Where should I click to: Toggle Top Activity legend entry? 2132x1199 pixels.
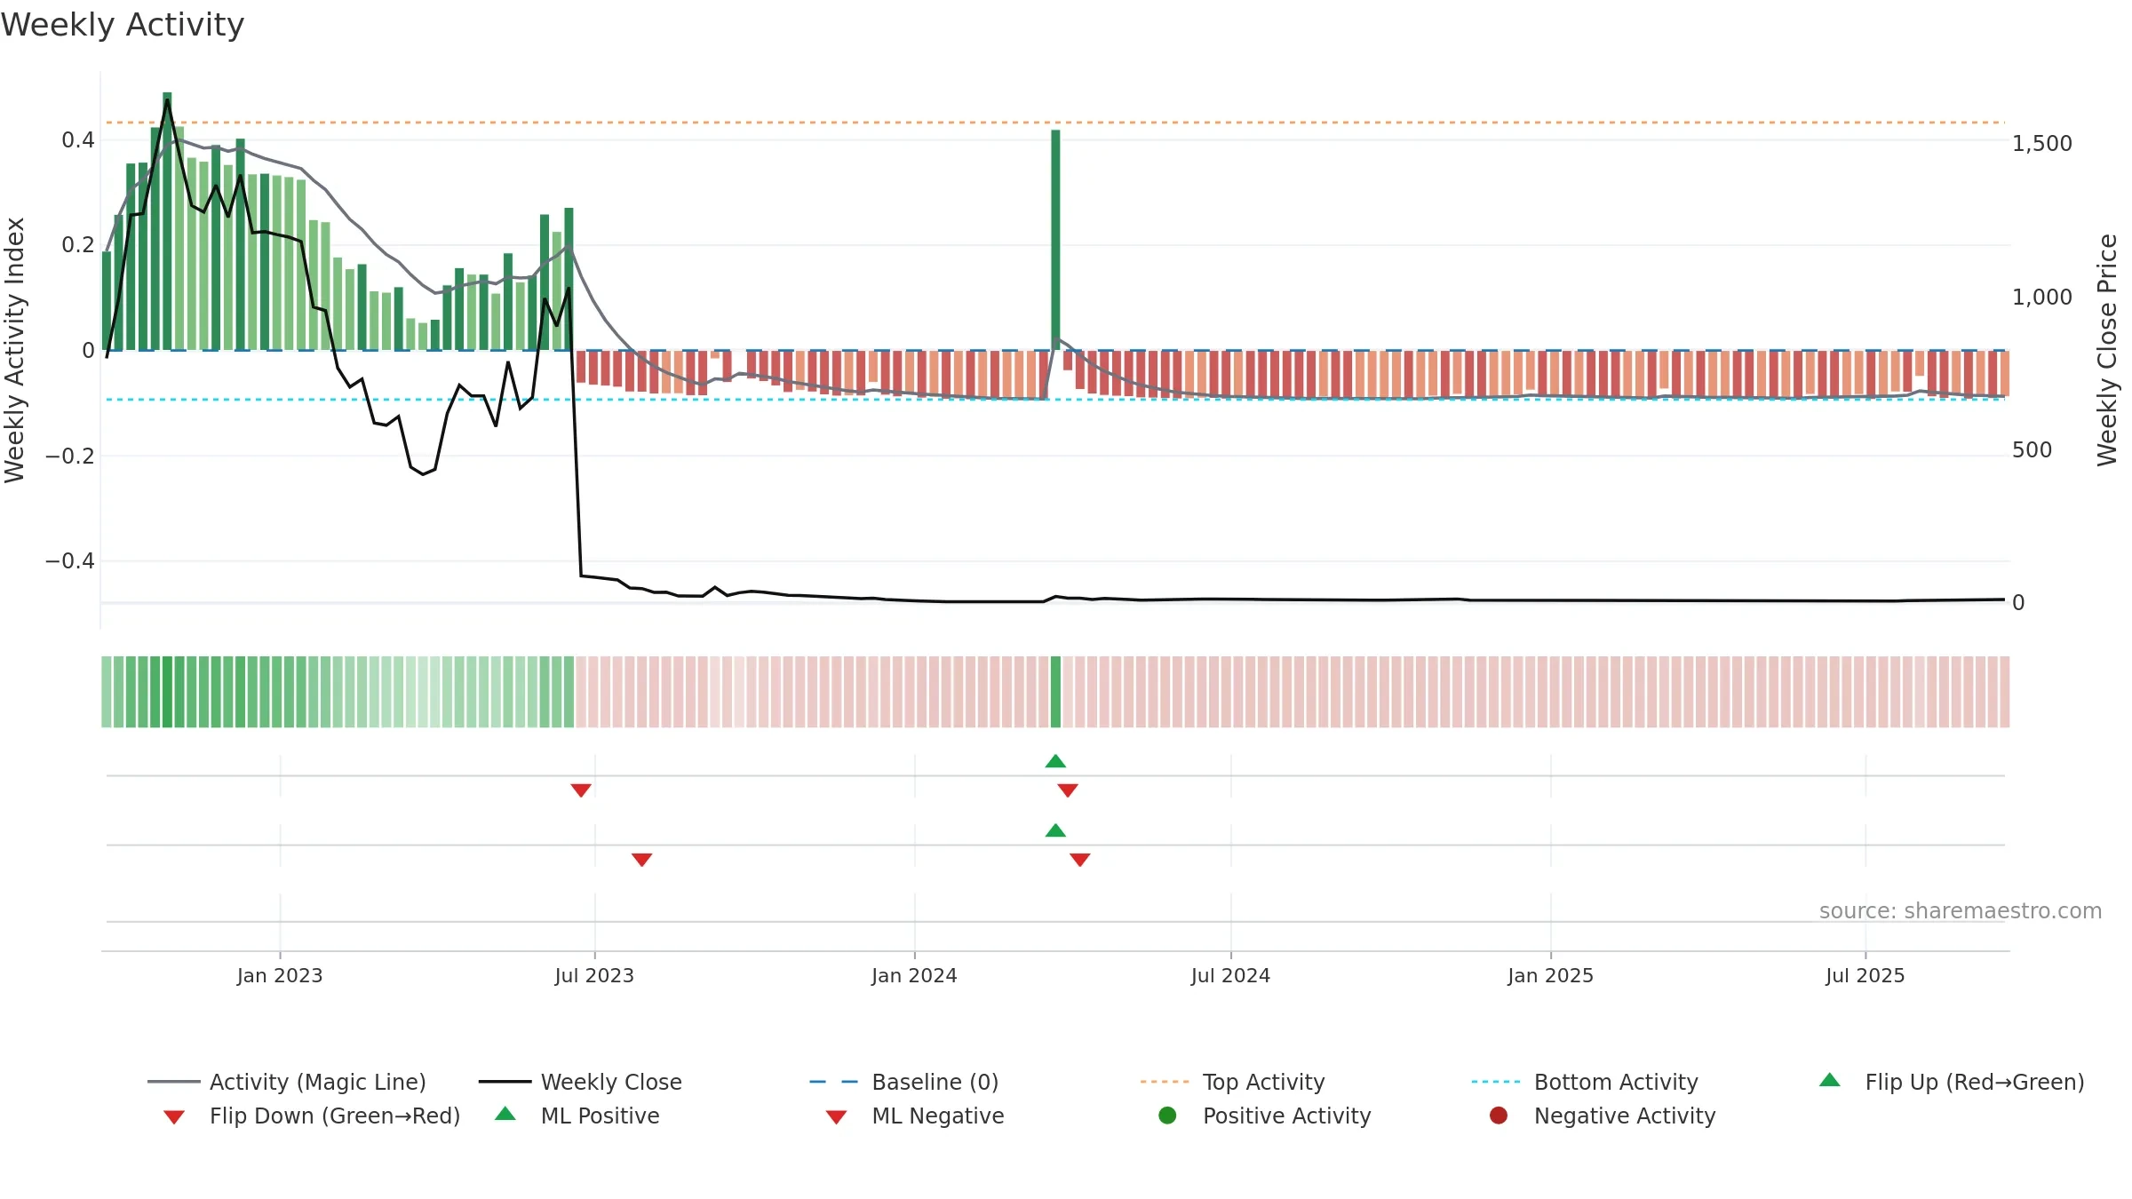(1233, 1082)
